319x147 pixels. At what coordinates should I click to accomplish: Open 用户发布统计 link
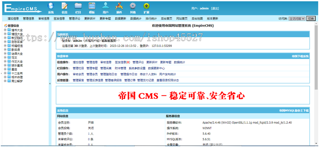click(167, 74)
